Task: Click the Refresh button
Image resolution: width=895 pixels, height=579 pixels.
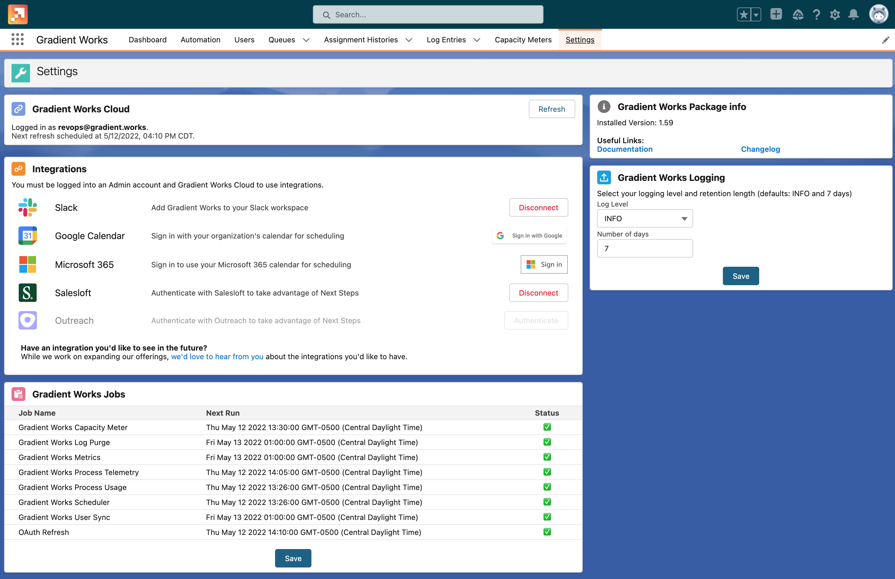Action: click(551, 109)
